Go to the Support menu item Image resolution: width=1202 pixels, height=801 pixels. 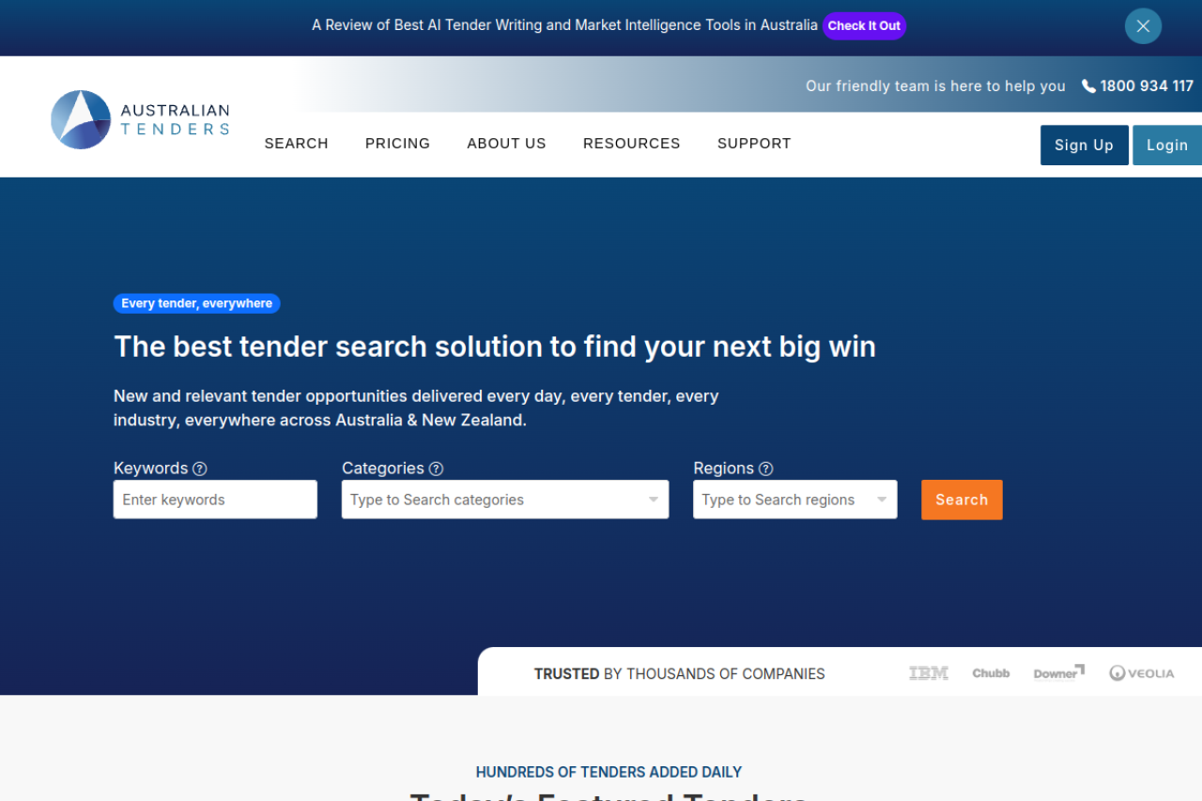pos(754,144)
